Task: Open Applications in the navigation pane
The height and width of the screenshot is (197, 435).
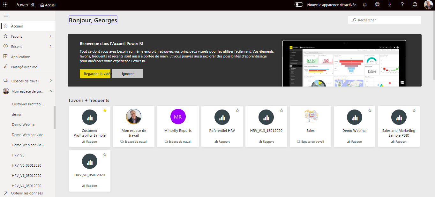Action: pyautogui.click(x=28, y=57)
